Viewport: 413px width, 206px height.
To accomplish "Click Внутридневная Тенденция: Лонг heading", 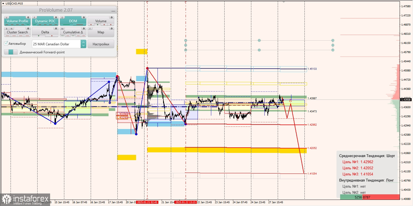I will coord(366,180).
